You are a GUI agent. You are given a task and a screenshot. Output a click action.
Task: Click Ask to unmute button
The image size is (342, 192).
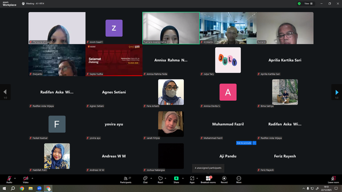coord(244,143)
